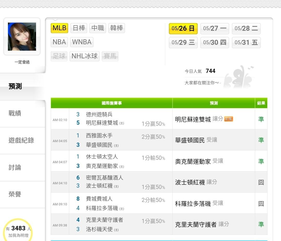The image size is (281, 241).
Task: Click 明尼蘇達雙城 in the matchup column
Action: point(102,123)
